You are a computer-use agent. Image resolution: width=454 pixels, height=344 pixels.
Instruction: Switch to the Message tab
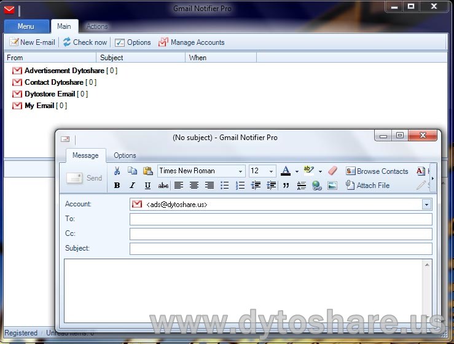click(85, 155)
